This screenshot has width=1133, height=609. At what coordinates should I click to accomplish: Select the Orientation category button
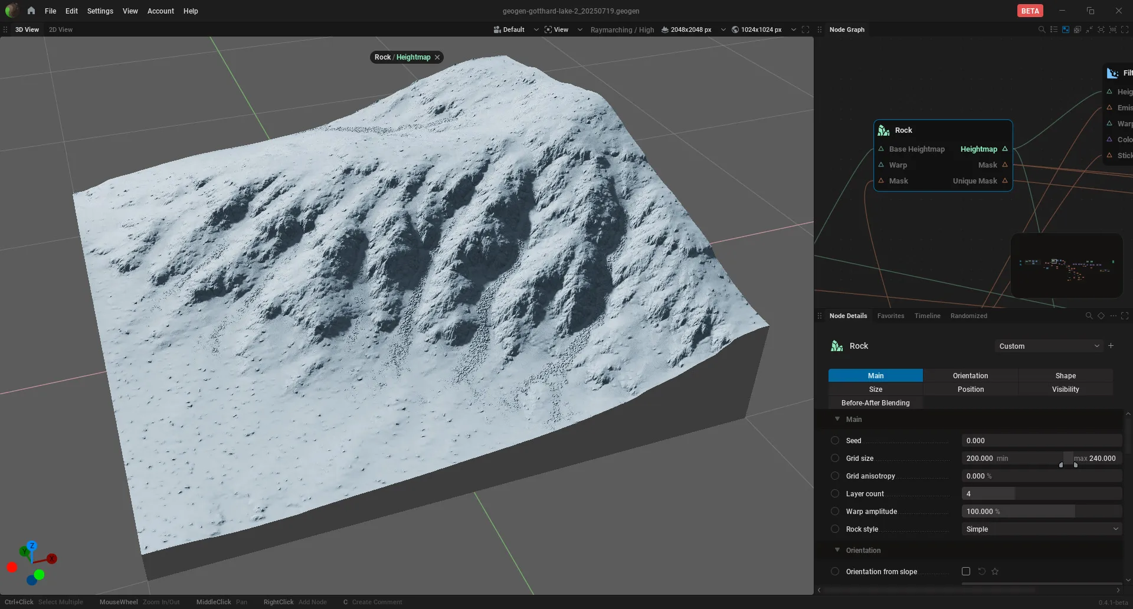[x=970, y=375]
